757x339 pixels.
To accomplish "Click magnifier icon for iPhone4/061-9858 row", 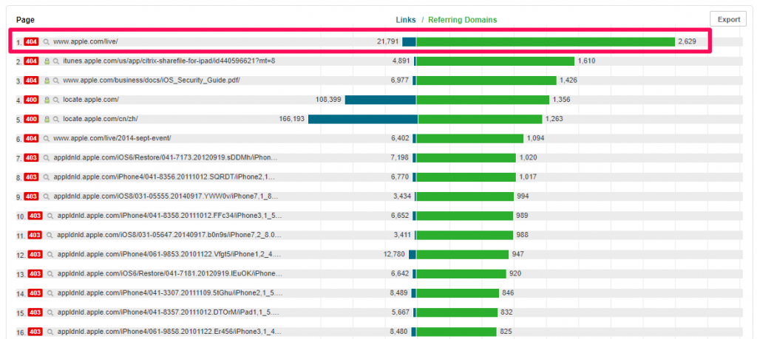I will point(50,332).
